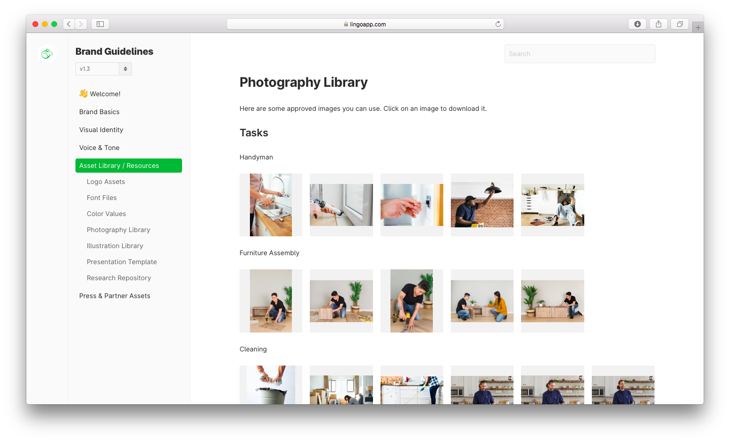Open the Safari downloads icon
The image size is (730, 442).
tap(637, 24)
